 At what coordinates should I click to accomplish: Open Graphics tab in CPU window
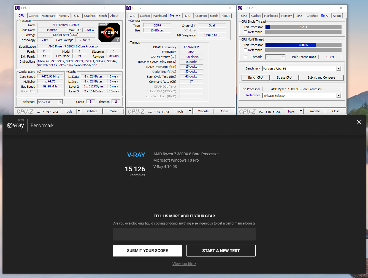[x=90, y=16]
